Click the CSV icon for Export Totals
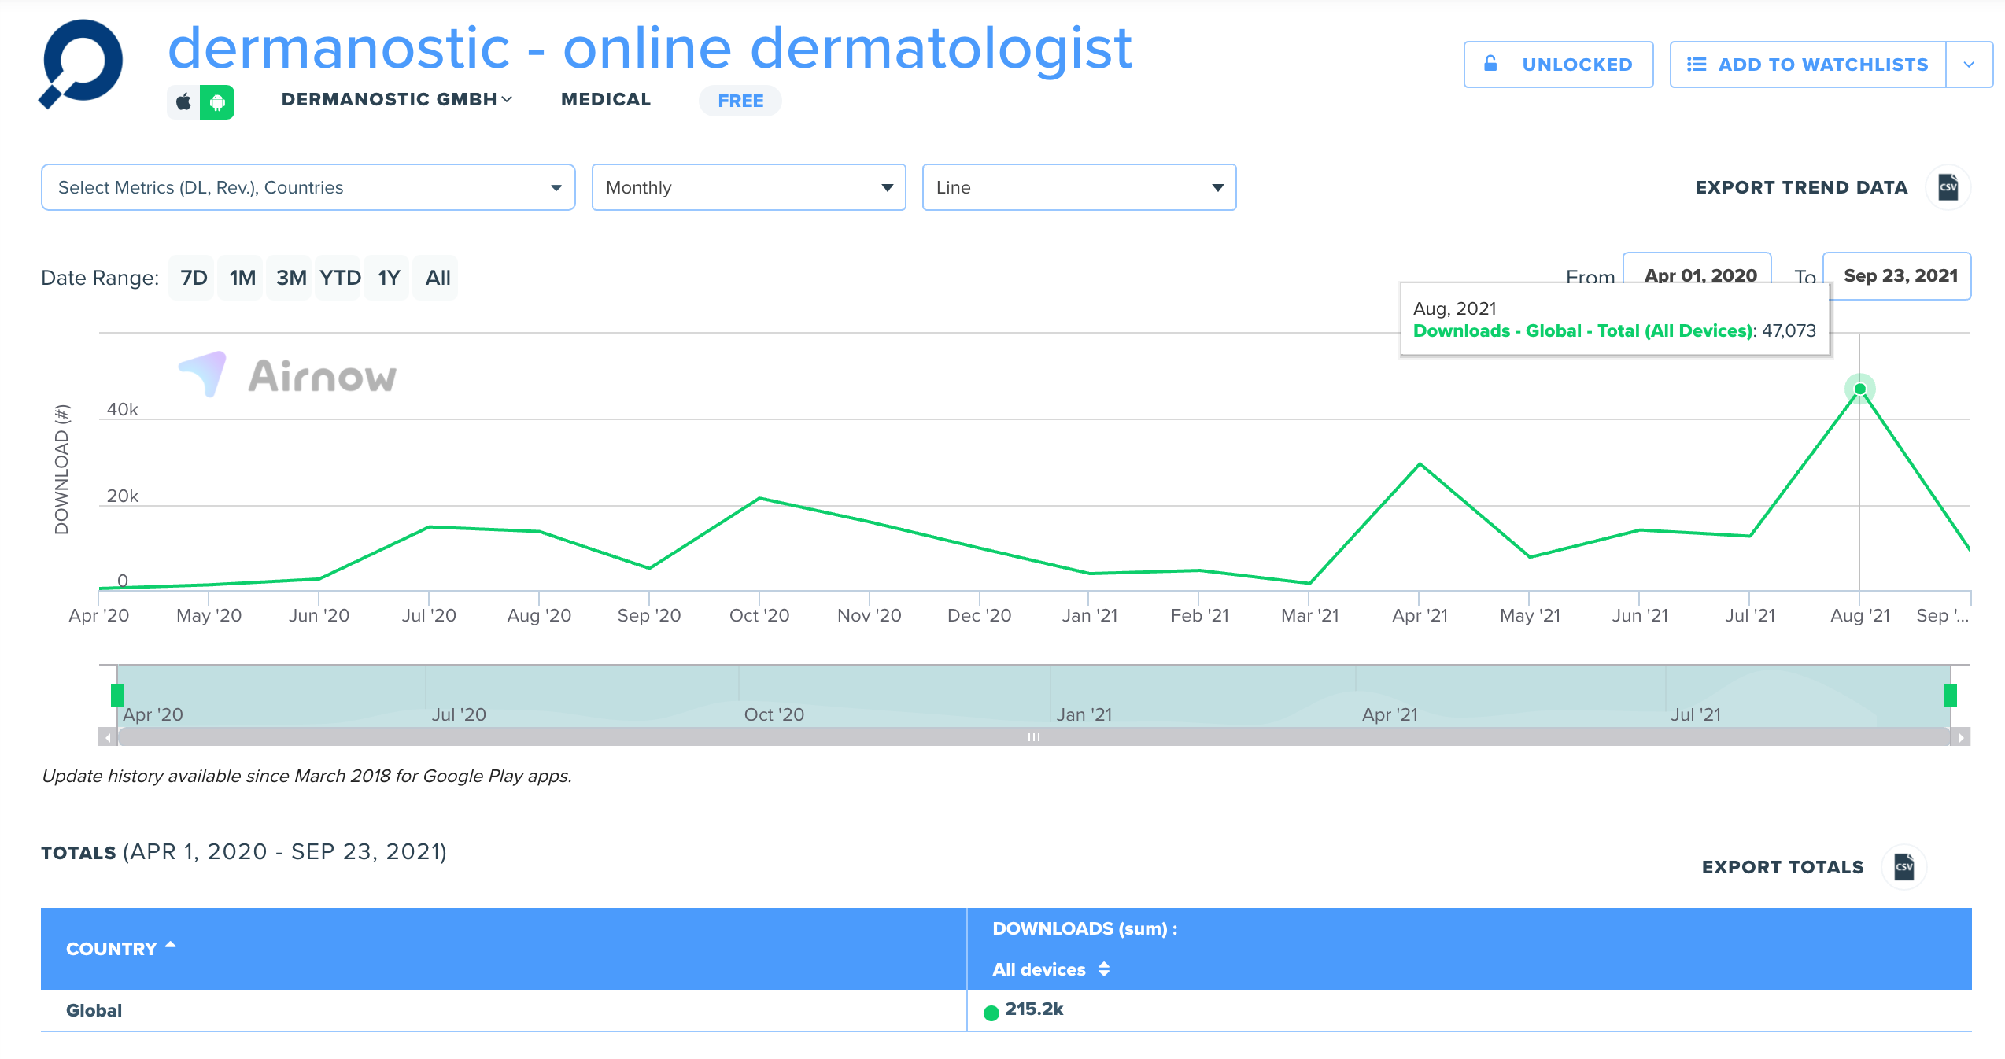 (1904, 867)
